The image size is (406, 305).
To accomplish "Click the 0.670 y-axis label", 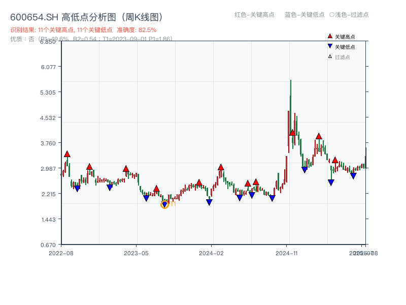I will [x=48, y=245].
